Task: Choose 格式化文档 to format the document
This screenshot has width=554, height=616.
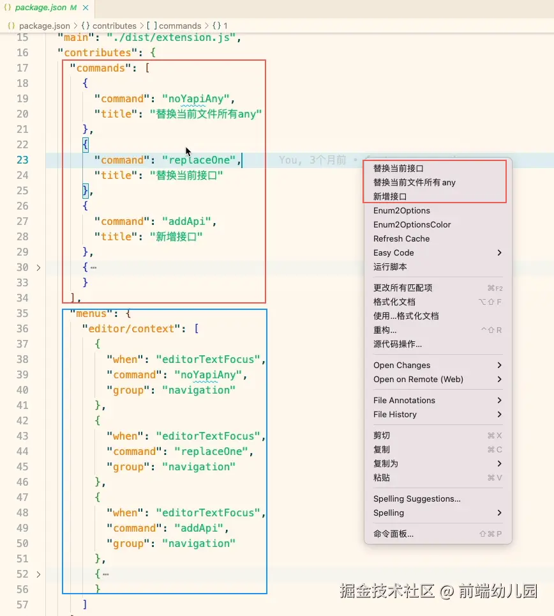Action: pos(394,302)
